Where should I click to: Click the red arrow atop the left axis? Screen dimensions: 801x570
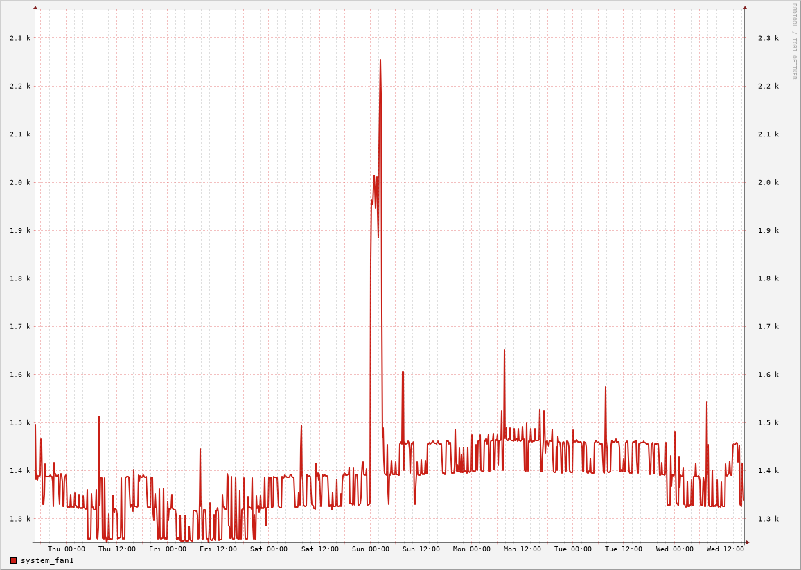[x=35, y=8]
